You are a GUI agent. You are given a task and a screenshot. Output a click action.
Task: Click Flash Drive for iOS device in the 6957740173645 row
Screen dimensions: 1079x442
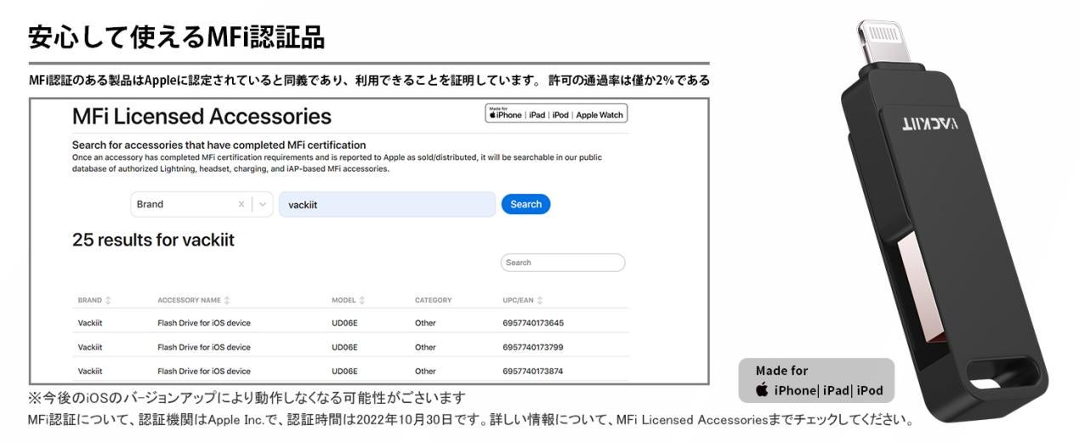pyautogui.click(x=204, y=323)
